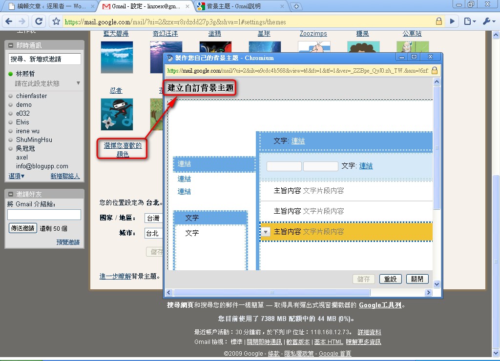Select the blue header 文字 連結 color region
Image resolution: width=500 pixels, height=361 pixels.
click(x=346, y=141)
